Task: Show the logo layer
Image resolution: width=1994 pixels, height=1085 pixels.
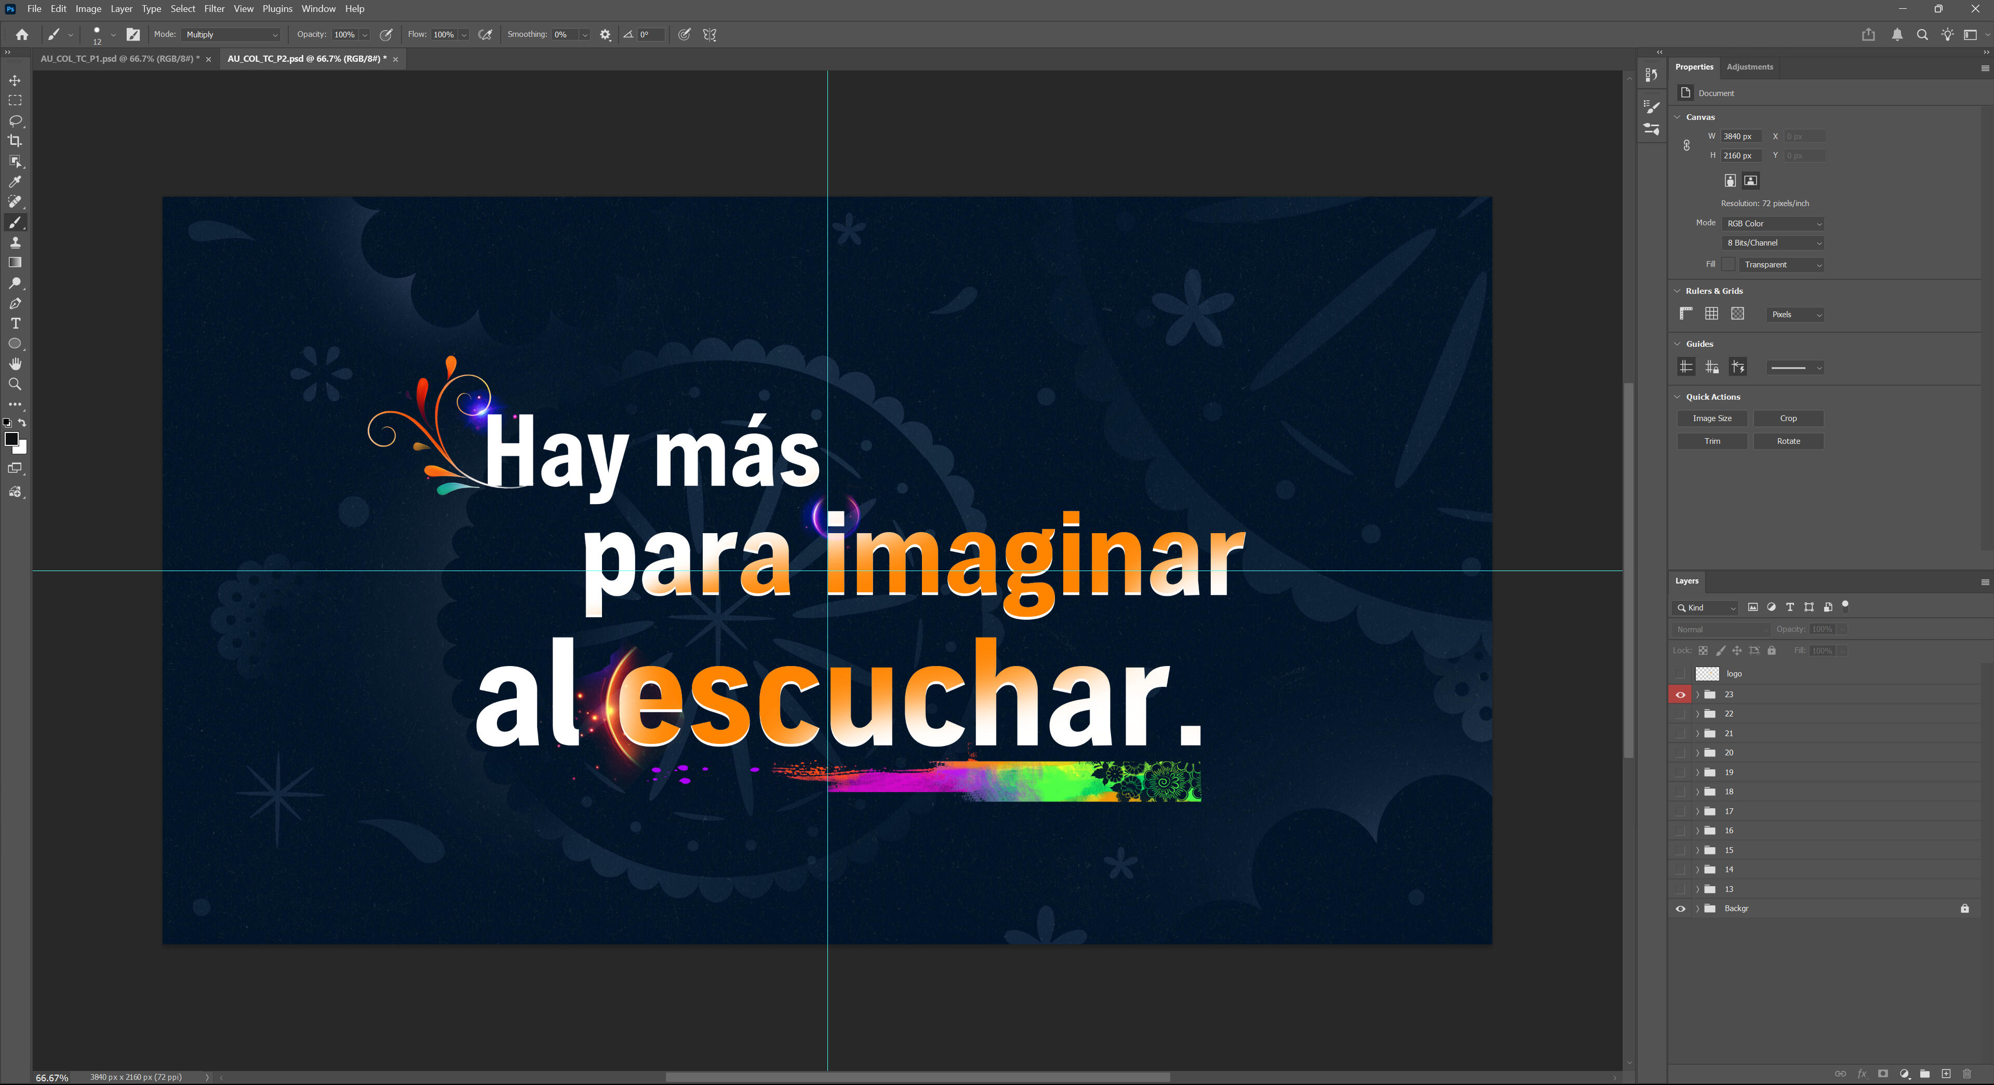Action: (x=1680, y=674)
